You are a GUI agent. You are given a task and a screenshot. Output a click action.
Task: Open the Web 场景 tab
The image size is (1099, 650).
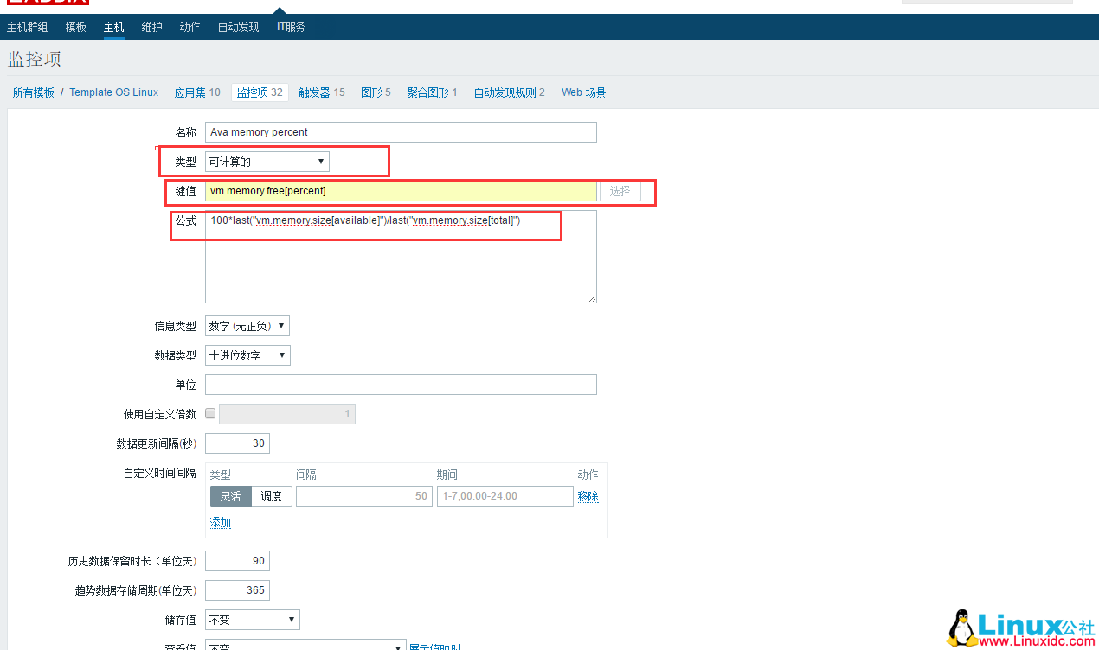(x=583, y=92)
